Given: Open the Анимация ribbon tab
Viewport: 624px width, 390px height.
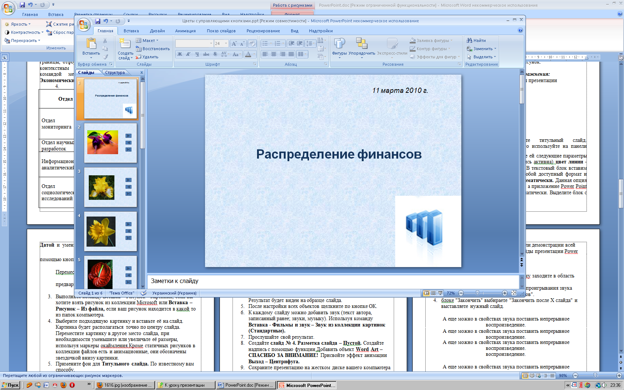Looking at the screenshot, I should (x=185, y=31).
